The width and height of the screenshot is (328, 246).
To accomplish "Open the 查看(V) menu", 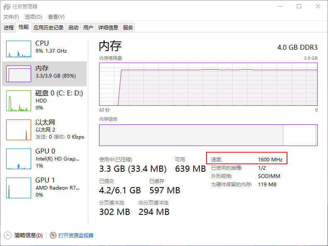I will click(56, 17).
